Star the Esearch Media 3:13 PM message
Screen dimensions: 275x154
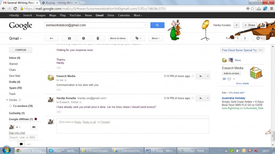(x=193, y=76)
